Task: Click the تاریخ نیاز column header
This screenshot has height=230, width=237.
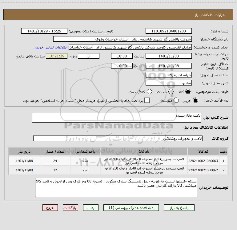Action: pyautogui.click(x=24, y=152)
